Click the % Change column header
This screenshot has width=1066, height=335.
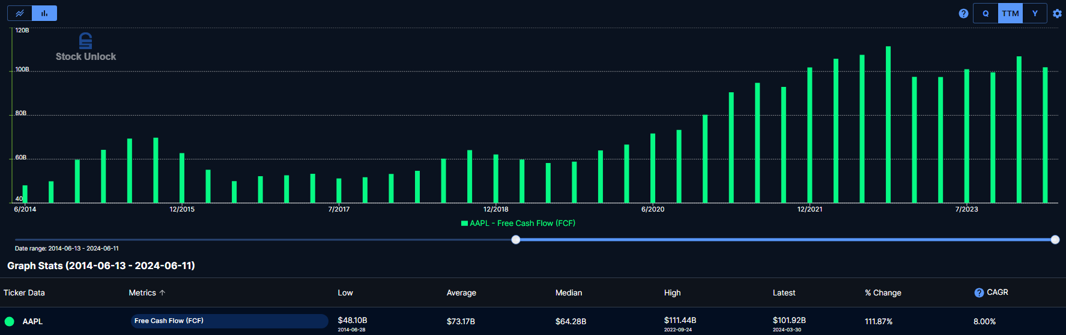(883, 292)
